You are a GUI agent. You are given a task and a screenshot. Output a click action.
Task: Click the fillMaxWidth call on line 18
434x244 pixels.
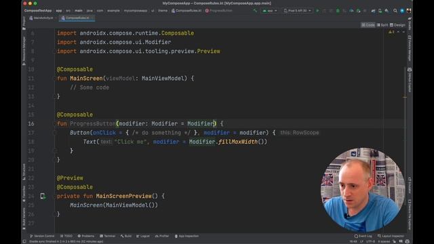point(238,142)
